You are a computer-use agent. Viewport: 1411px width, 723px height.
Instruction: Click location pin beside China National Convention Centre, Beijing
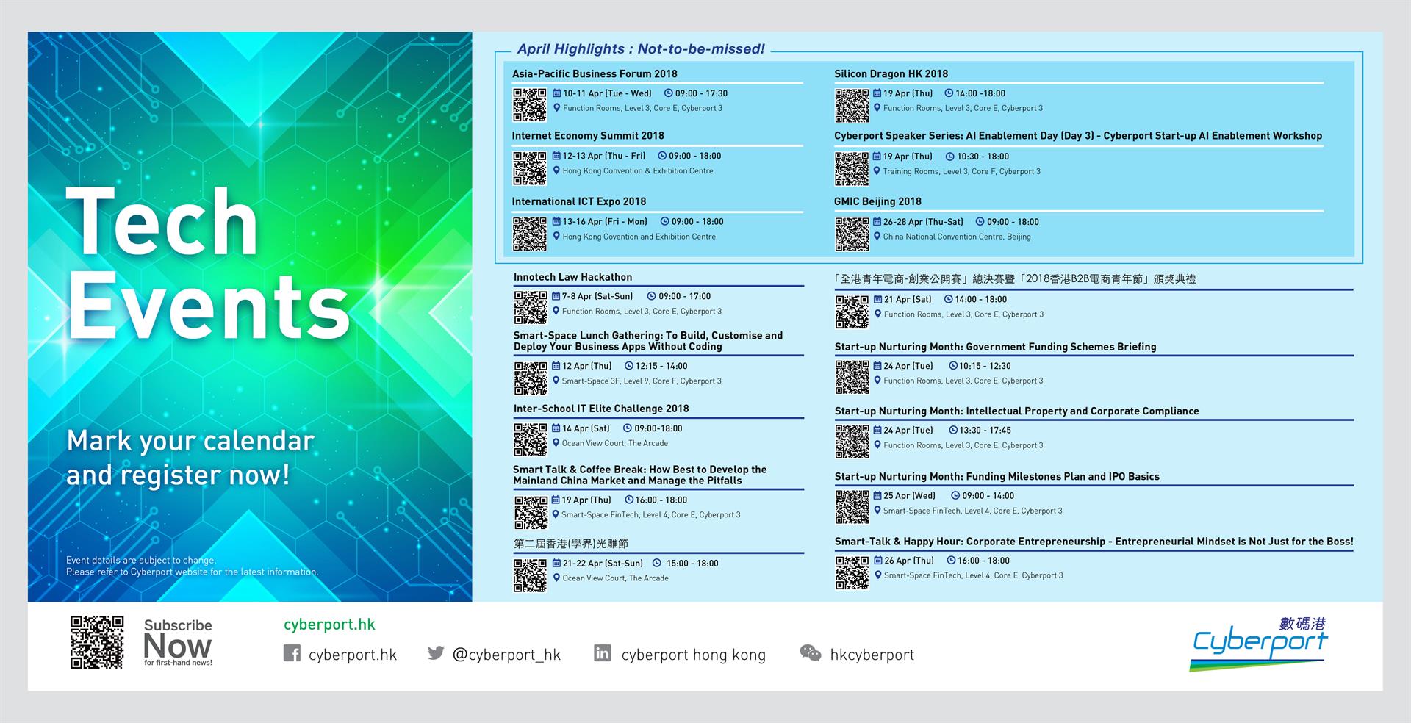(877, 237)
